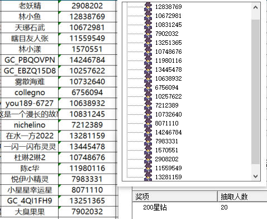Click the winner list scroll down arrow
Viewport: 267px width, 219px height.
pos(255,176)
